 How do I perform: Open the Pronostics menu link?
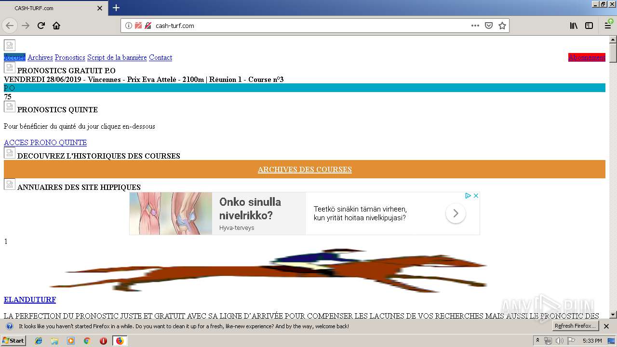click(70, 57)
